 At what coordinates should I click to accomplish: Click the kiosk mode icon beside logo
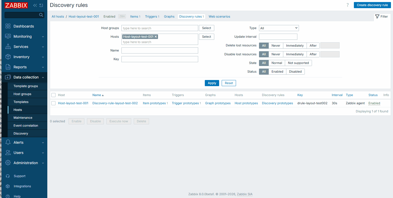tap(41, 5)
